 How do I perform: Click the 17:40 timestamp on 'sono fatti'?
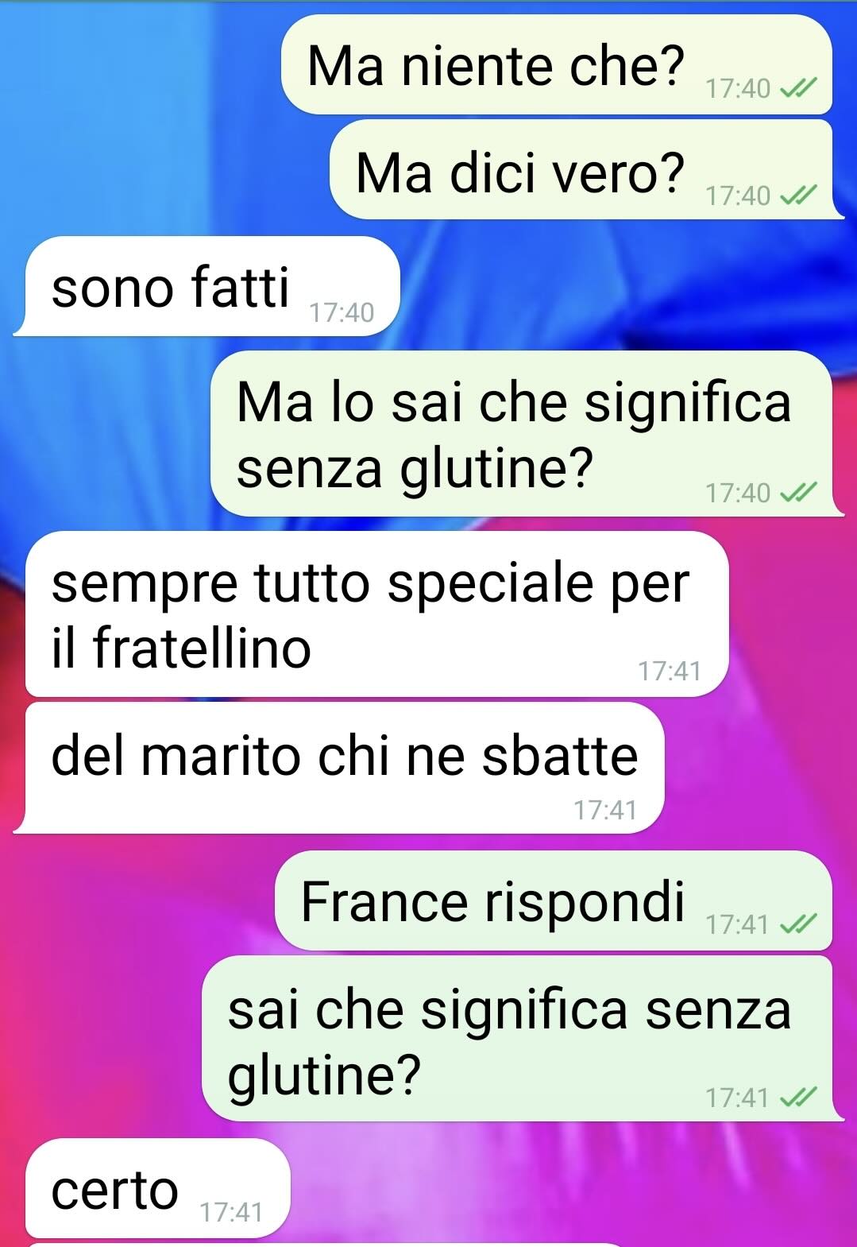(x=342, y=313)
